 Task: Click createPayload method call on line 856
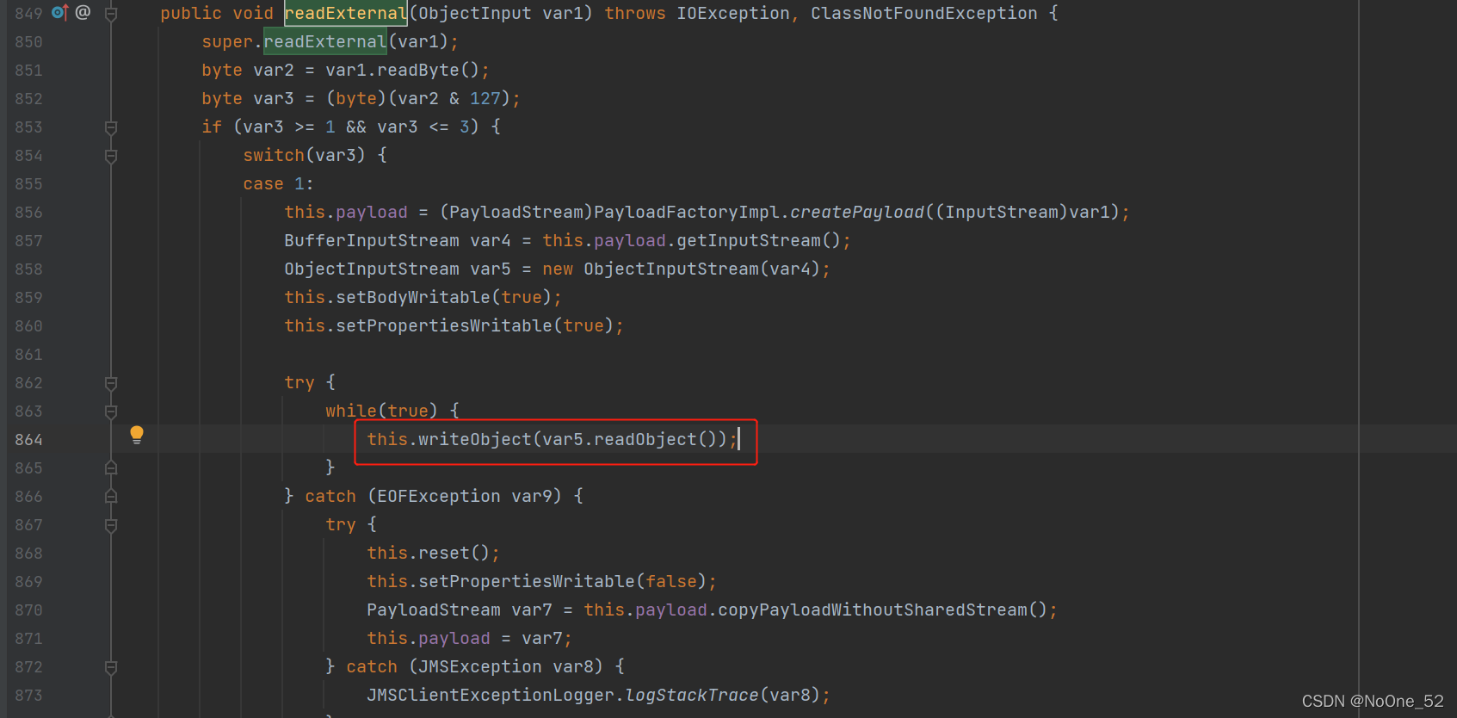857,212
